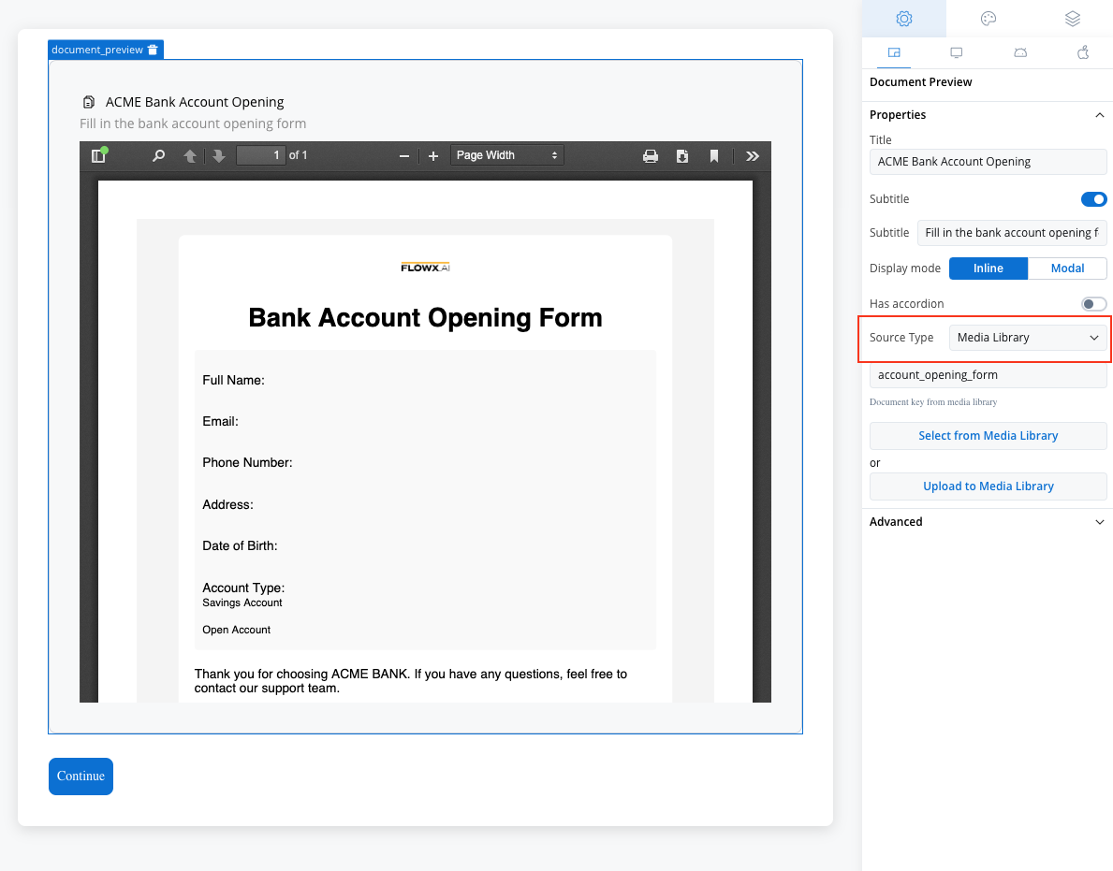Click the Full Name label in the form

(233, 380)
